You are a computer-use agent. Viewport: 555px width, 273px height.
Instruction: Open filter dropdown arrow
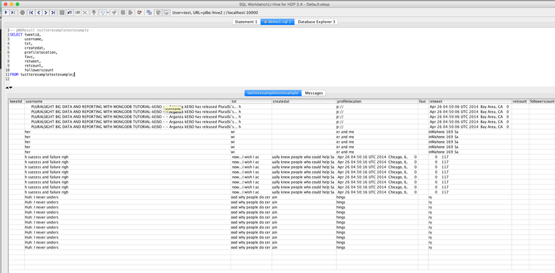[108, 12]
